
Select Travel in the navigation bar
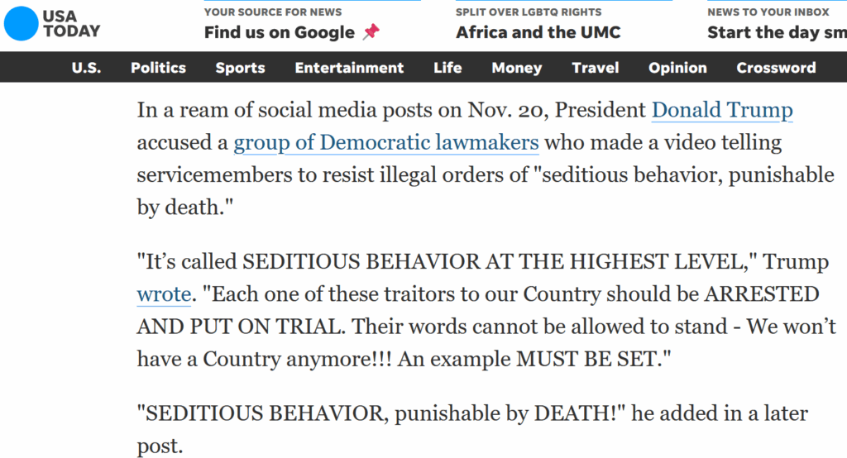click(595, 68)
